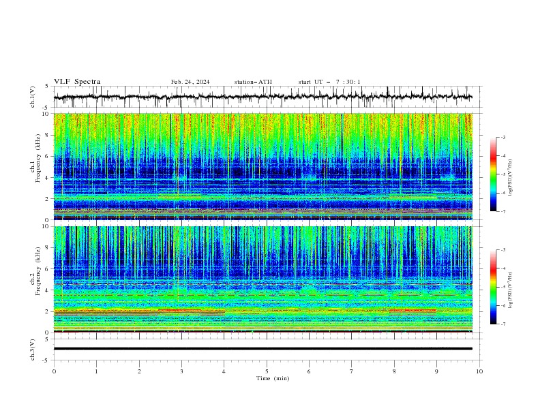
Task: Click the "Time (min)" axis label
Action: click(x=273, y=378)
